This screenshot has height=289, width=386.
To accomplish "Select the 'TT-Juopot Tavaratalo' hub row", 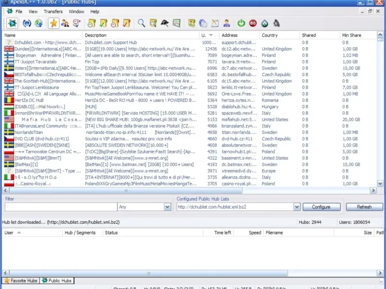I will coord(190,62).
